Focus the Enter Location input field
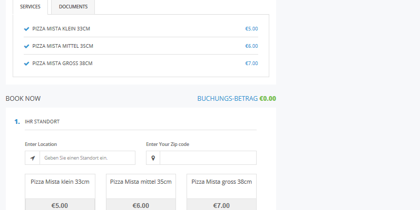Viewport: 420px width, 210px height. click(x=87, y=158)
